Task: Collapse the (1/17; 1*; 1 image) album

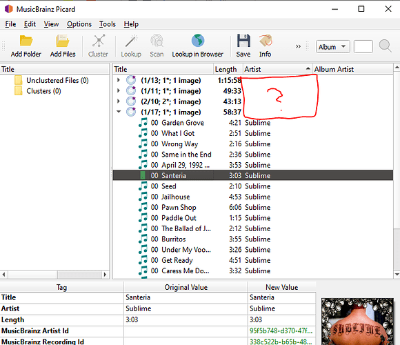Action: point(119,112)
